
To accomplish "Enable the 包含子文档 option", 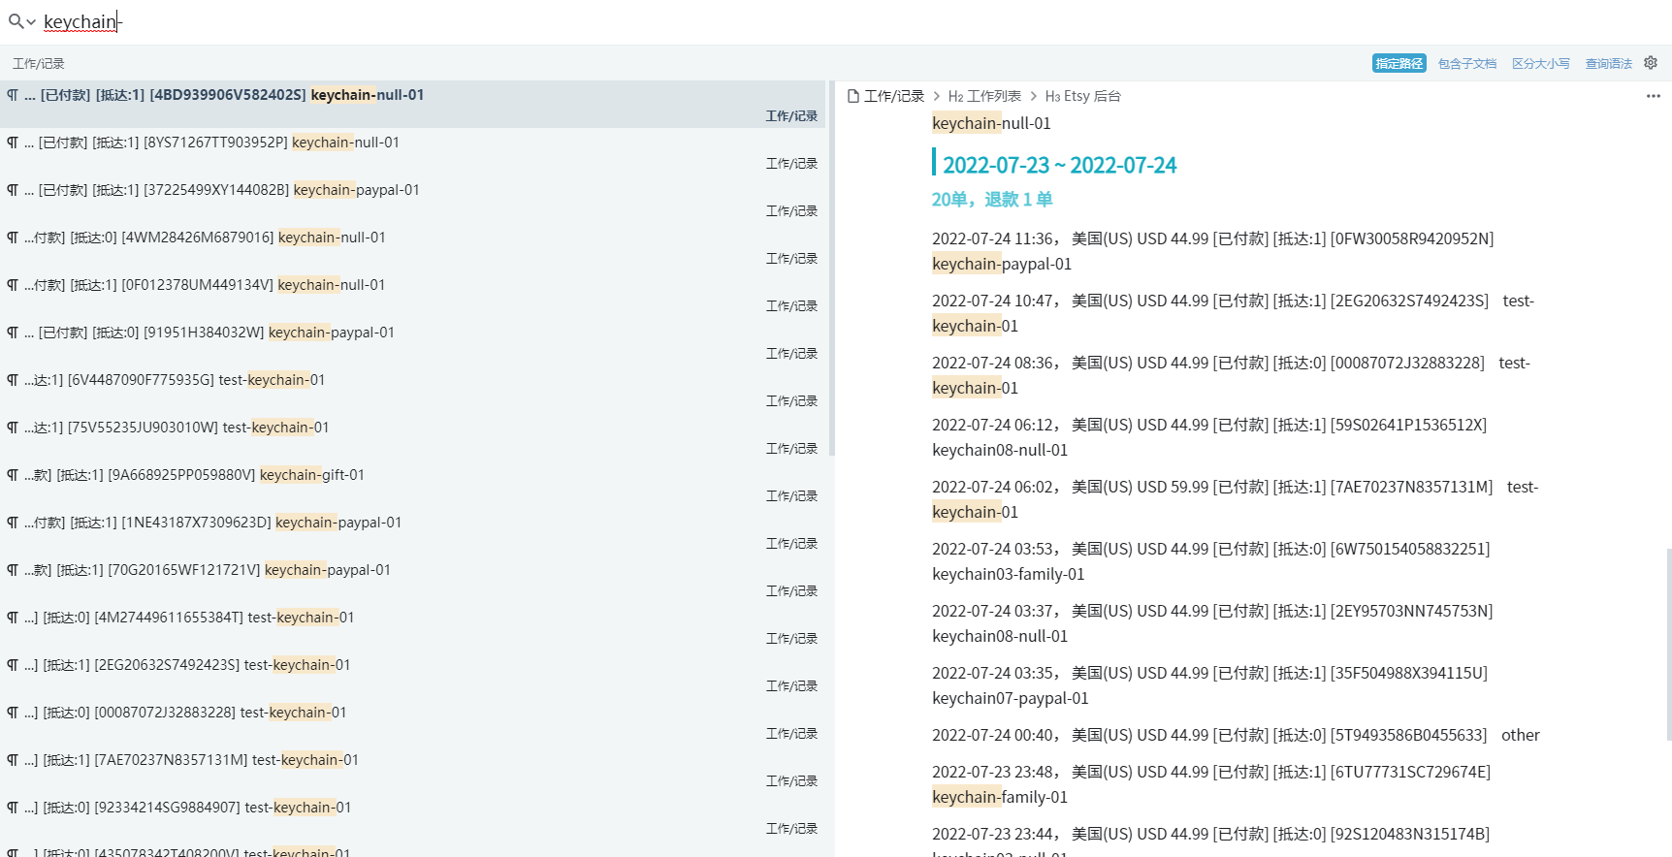I will tap(1466, 63).
